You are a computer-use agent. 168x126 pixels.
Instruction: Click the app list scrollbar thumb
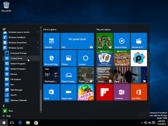(x=41, y=100)
